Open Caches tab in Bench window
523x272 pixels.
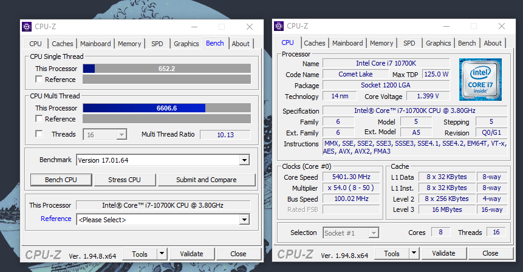pos(63,44)
